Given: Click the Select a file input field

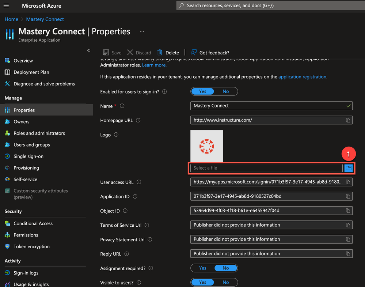Looking at the screenshot, I should point(266,168).
